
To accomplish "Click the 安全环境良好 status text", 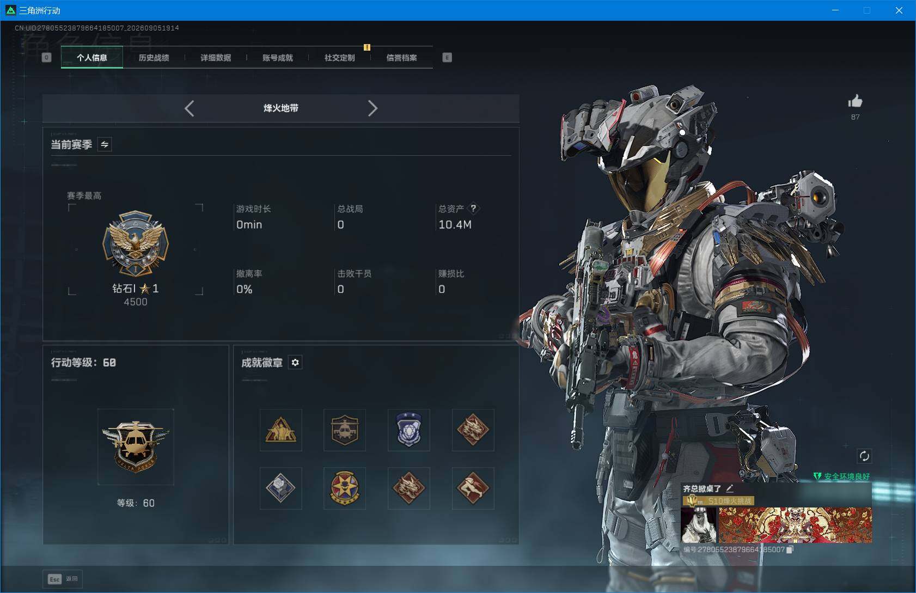I will pyautogui.click(x=847, y=476).
